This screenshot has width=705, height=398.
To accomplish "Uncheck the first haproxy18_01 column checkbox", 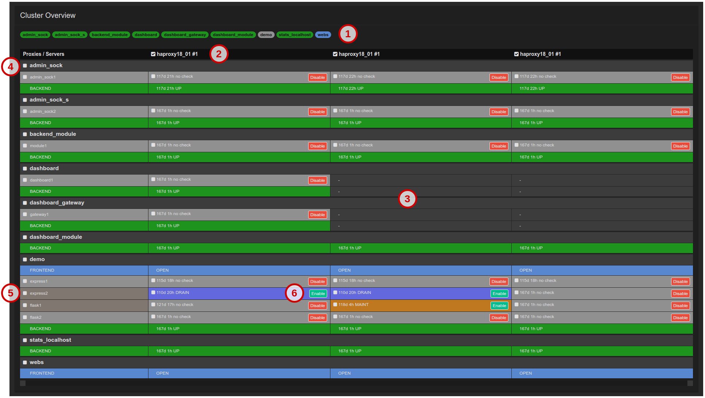I will [x=153, y=54].
